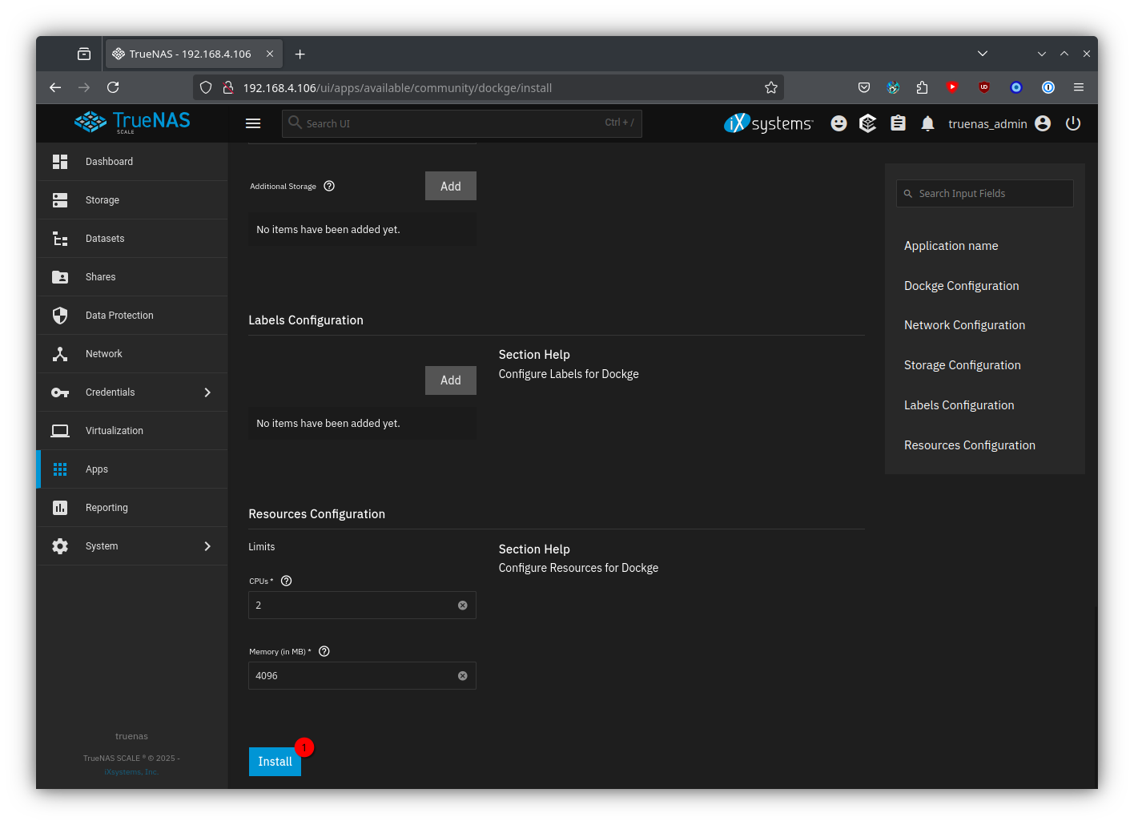The height and width of the screenshot is (825, 1134).
Task: Show help tooltip for CPUs field
Action: pos(287,581)
